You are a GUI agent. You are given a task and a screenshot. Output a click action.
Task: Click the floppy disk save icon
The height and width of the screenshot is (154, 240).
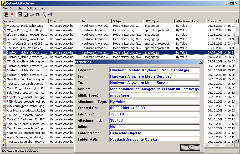pyautogui.click(x=20, y=14)
